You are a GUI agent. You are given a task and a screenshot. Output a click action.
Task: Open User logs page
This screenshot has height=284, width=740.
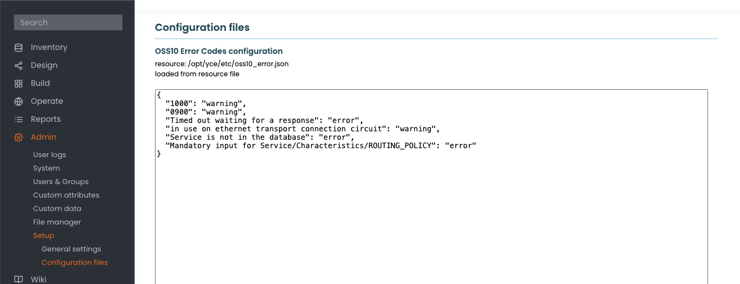coord(49,155)
